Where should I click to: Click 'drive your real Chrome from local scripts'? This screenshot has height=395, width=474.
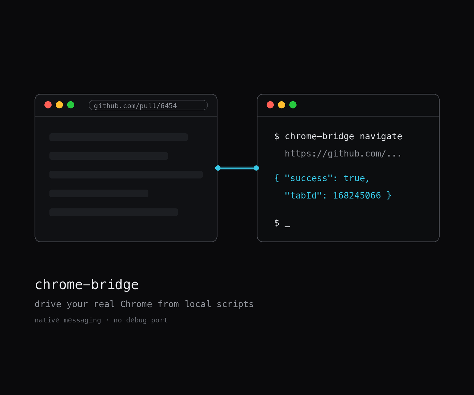(144, 304)
